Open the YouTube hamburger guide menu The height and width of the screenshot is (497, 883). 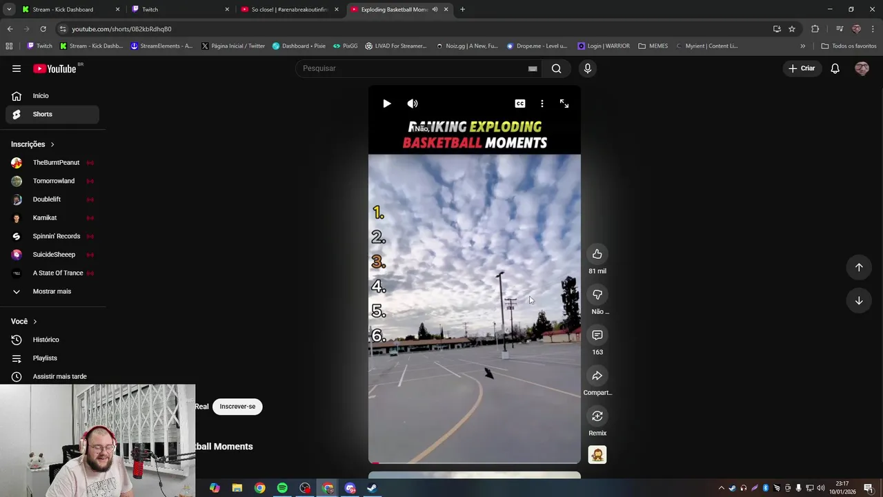17,68
